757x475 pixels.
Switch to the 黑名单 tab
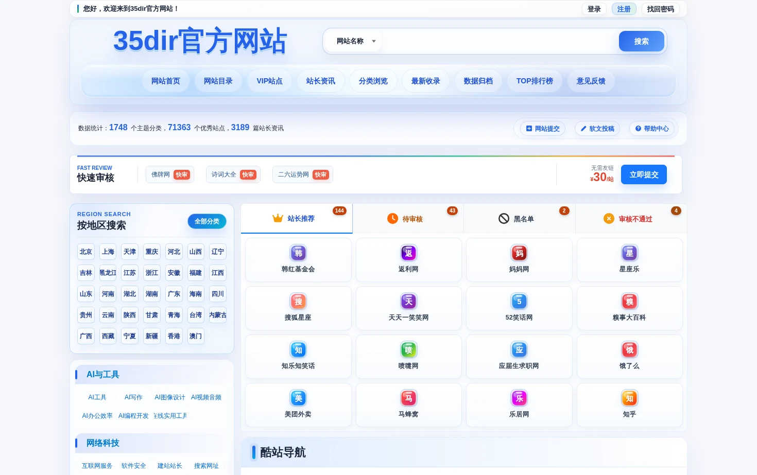click(520, 219)
